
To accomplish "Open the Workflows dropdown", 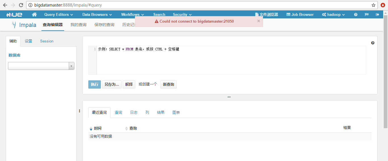I will (132, 15).
